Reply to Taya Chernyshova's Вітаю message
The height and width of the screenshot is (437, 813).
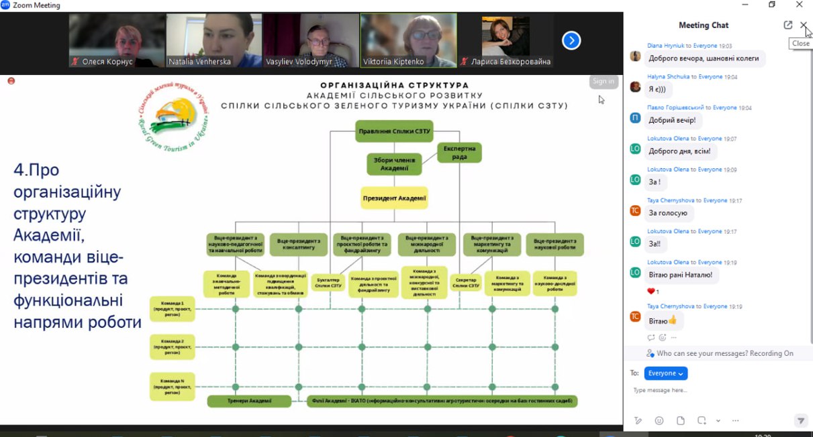coord(651,337)
